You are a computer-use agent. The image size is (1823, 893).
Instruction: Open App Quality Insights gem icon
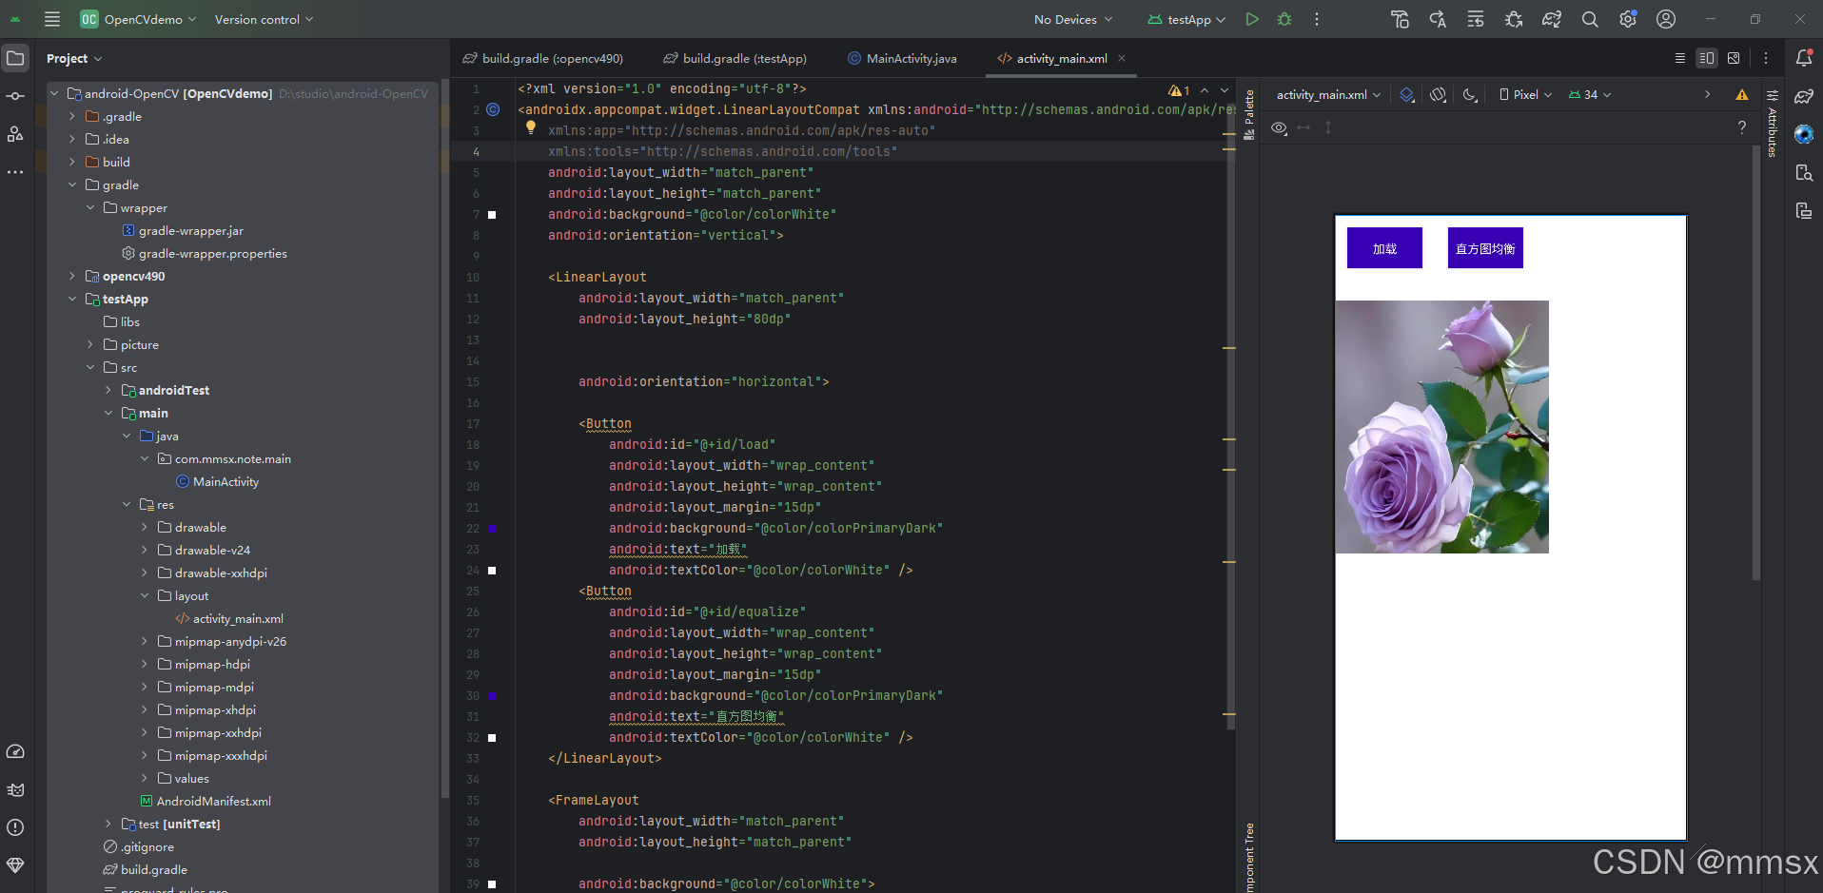[x=15, y=865]
